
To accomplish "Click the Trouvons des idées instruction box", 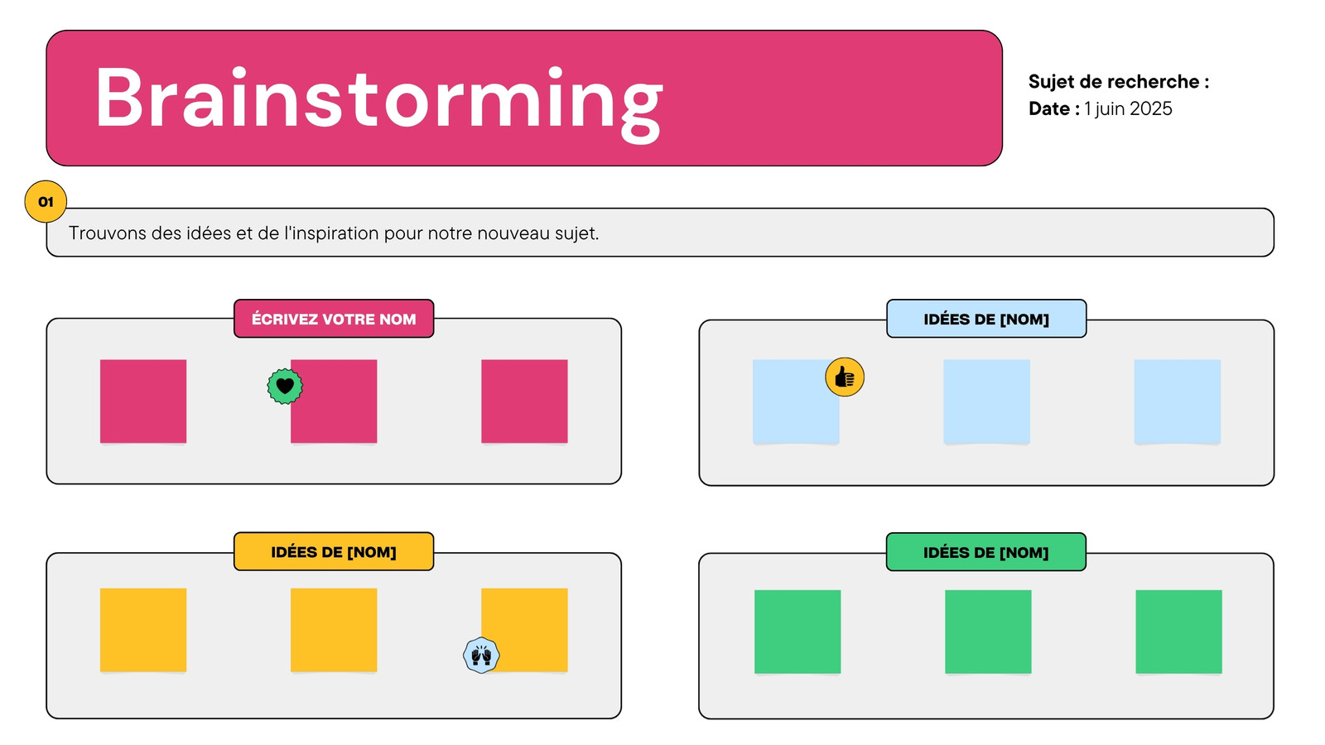I will coord(660,233).
